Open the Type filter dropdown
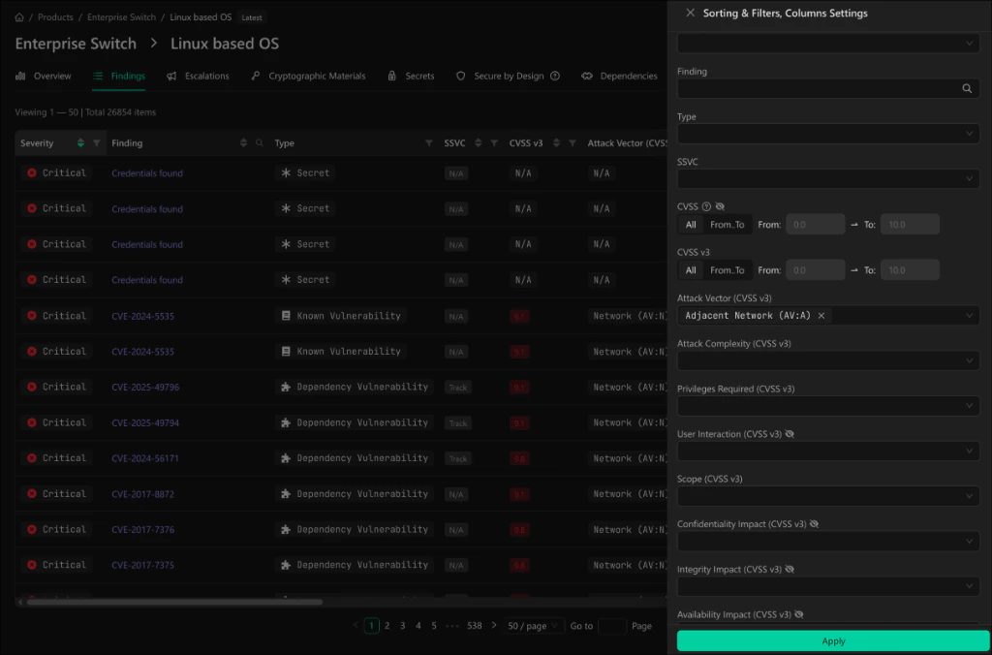Screen dimensions: 992x655 tap(828, 134)
